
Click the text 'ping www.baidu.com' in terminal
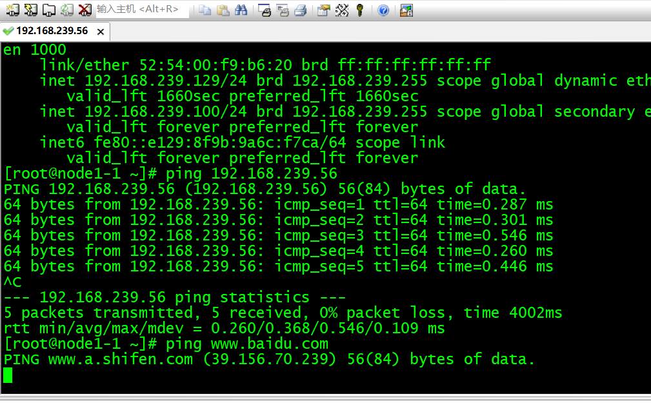pyautogui.click(x=247, y=344)
